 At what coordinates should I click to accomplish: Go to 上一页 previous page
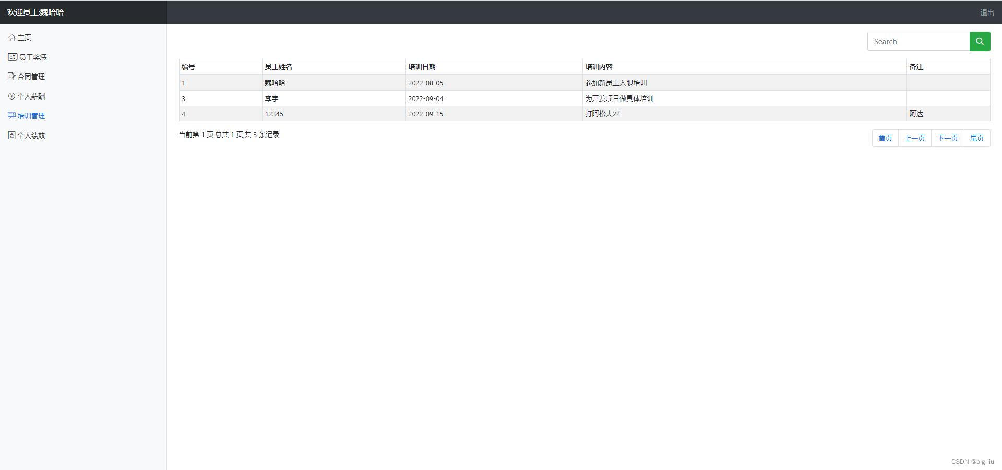point(915,138)
